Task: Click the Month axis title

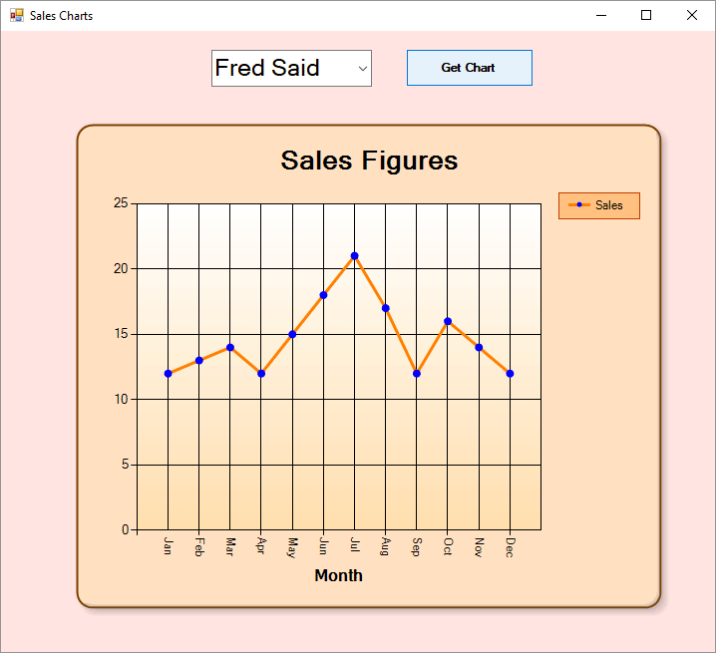Action: (338, 575)
